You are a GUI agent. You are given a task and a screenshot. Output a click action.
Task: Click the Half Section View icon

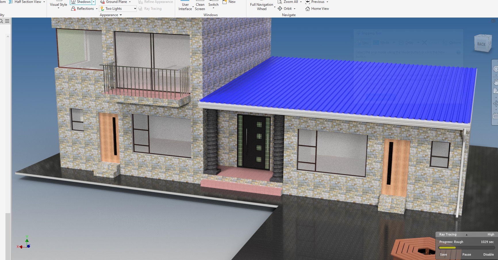11,2
